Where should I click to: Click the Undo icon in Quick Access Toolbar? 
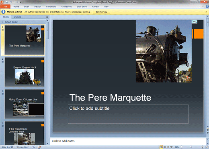tap(11, 2)
